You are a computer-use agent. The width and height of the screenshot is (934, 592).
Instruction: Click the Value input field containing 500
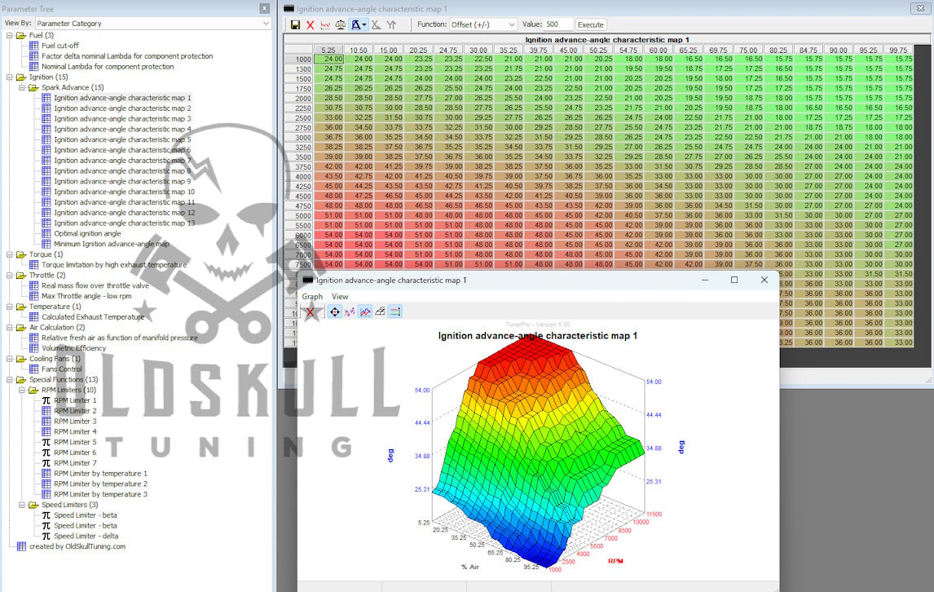(558, 24)
